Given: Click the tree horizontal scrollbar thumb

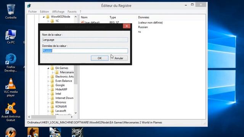Looking at the screenshot, I should point(43,117).
